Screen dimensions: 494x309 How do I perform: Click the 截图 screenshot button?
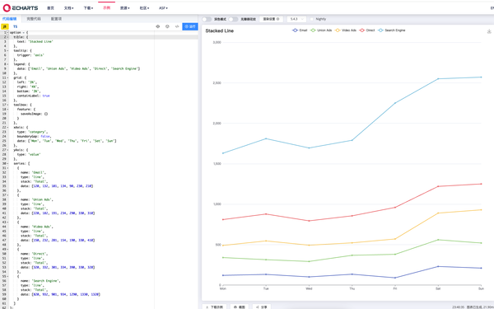240,307
